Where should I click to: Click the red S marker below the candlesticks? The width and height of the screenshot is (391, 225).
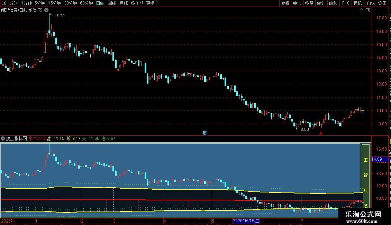[x=321, y=134]
